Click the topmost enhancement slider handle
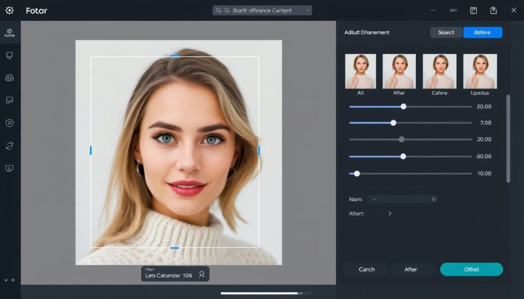This screenshot has height=299, width=524. (x=404, y=106)
